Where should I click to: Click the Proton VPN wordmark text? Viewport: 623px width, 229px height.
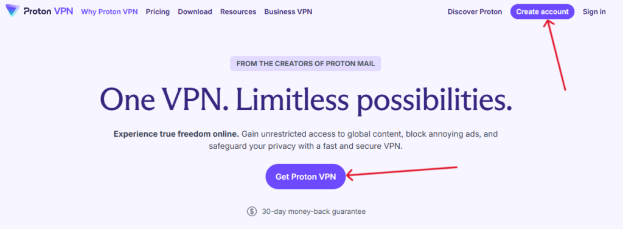(48, 11)
